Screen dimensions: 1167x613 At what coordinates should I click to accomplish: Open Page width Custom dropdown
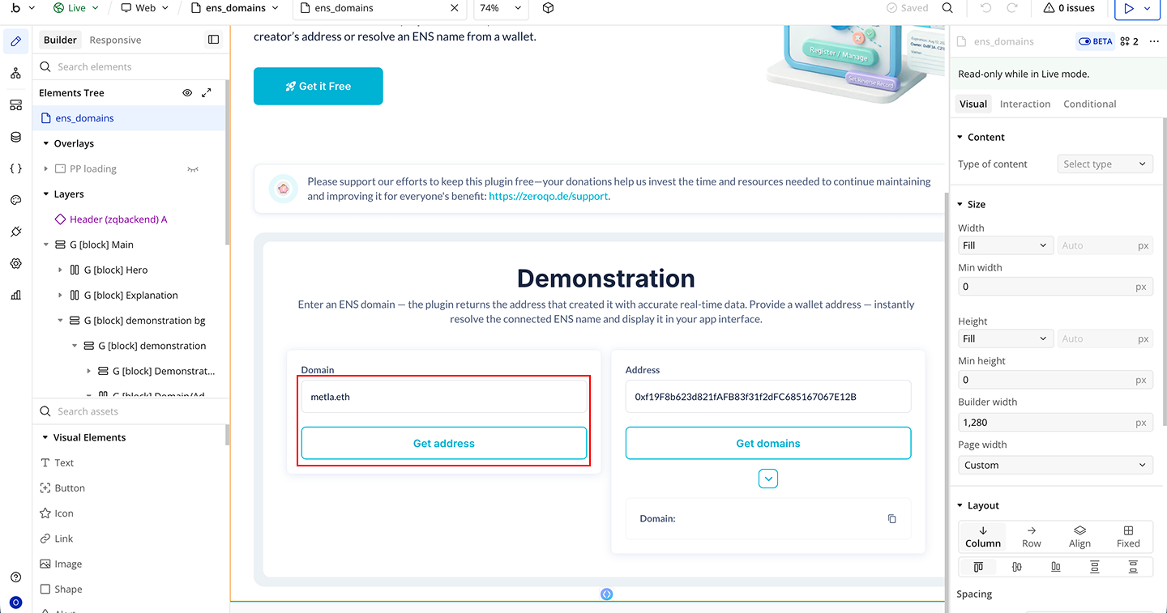click(1055, 465)
